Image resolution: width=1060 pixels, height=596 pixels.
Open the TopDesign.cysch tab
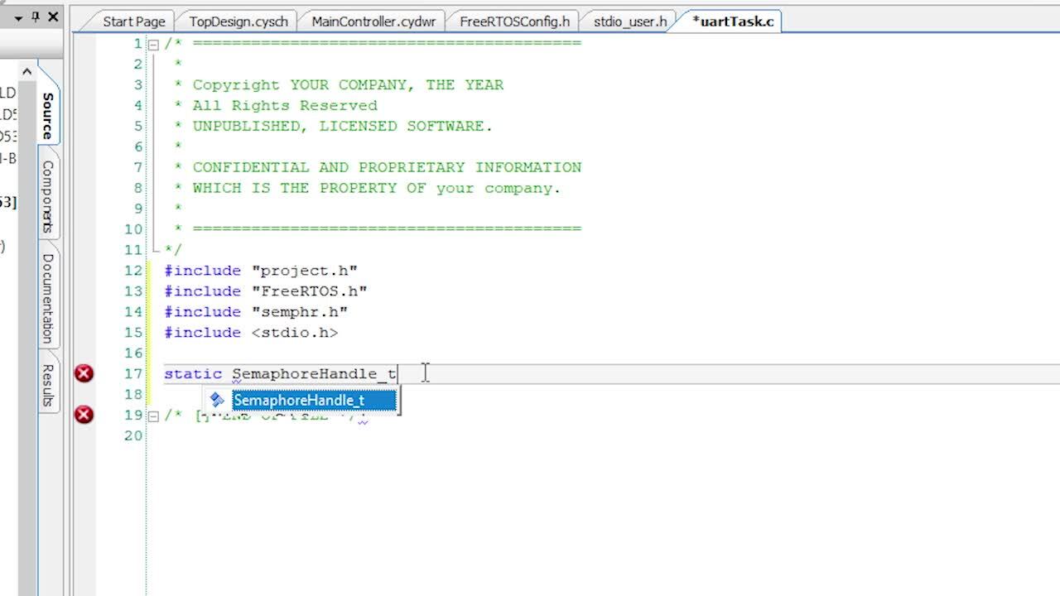click(238, 22)
